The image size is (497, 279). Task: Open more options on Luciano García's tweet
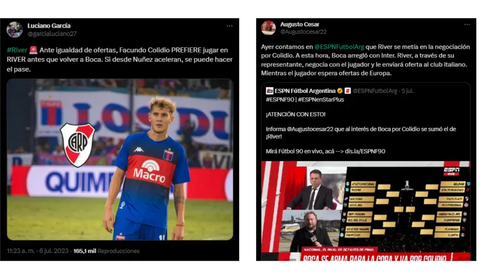(230, 26)
